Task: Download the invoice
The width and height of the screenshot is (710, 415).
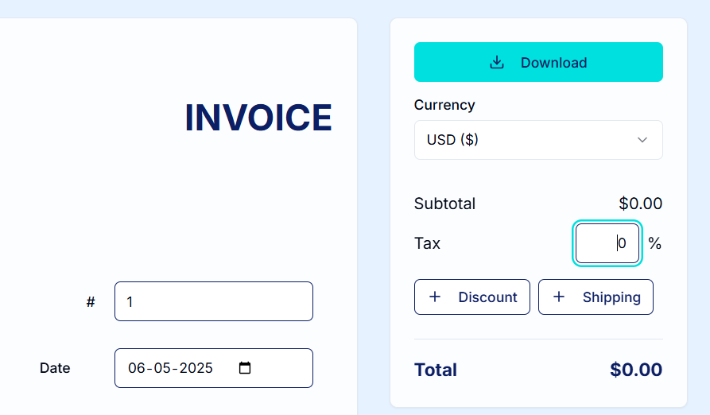Action: [x=538, y=62]
